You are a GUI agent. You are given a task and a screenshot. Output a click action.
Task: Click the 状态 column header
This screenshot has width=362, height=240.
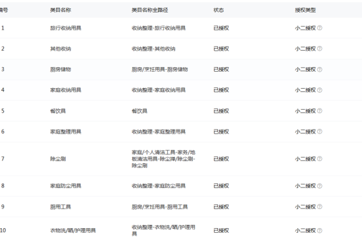click(x=219, y=10)
